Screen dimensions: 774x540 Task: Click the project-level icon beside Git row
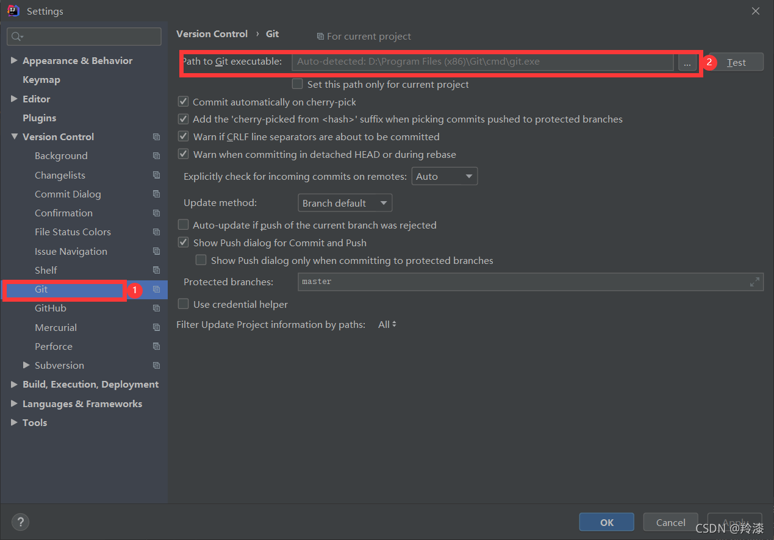click(x=156, y=289)
